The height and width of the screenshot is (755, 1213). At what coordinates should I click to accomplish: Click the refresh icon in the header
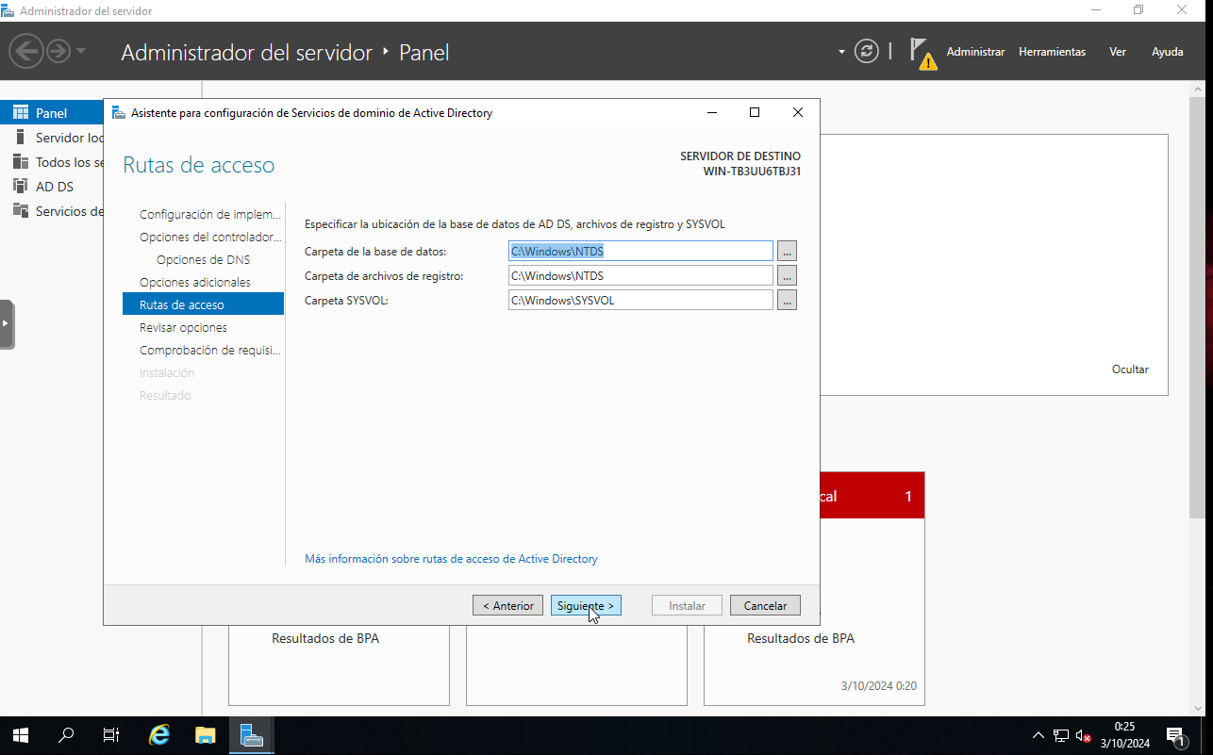point(866,51)
